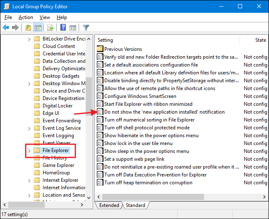
Task: Open the File menu
Action: (x=8, y=17)
